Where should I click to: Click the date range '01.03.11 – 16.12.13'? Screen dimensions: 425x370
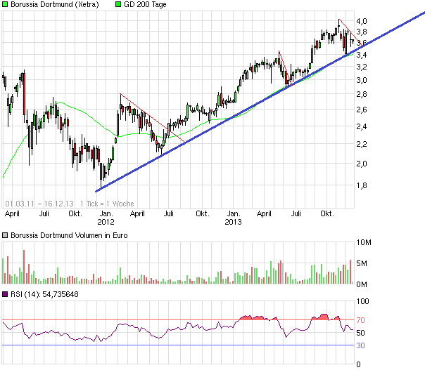pyautogui.click(x=39, y=204)
